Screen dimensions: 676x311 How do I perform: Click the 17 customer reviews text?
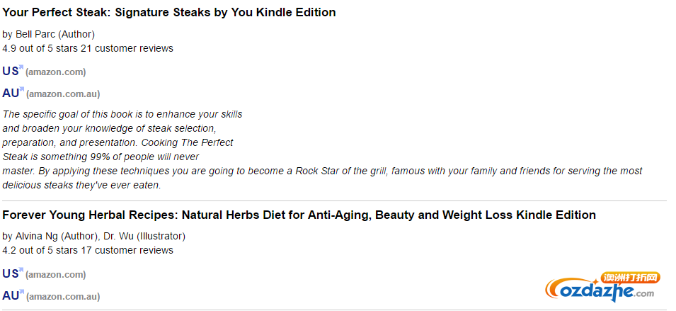click(127, 250)
